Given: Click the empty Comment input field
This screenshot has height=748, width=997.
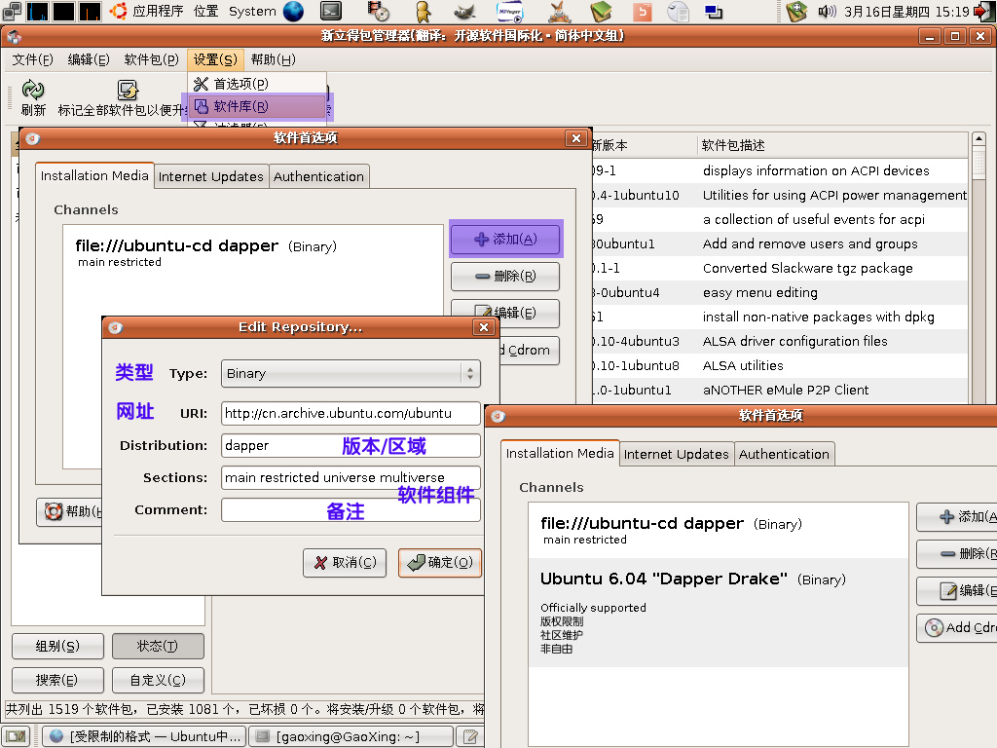Looking at the screenshot, I should tap(351, 509).
